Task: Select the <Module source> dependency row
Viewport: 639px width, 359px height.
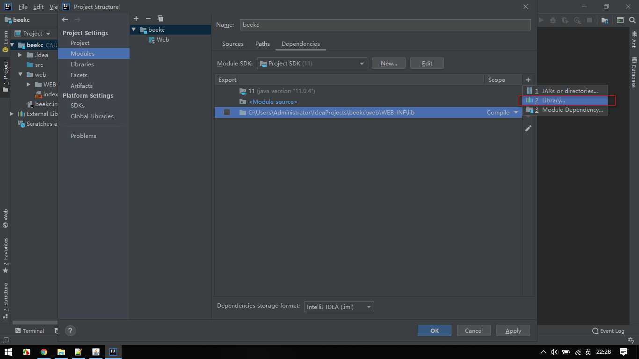Action: [x=368, y=101]
